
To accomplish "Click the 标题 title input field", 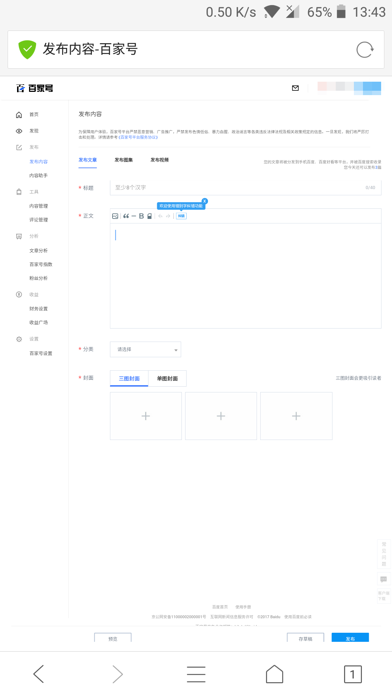I will (246, 188).
